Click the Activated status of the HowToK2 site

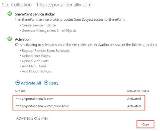134,106
